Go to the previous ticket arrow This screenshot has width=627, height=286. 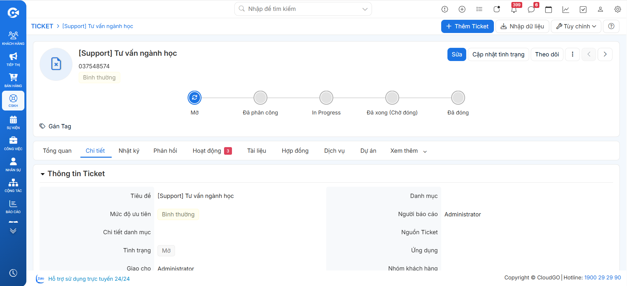[589, 54]
